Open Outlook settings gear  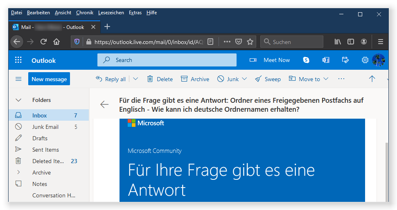pos(365,60)
